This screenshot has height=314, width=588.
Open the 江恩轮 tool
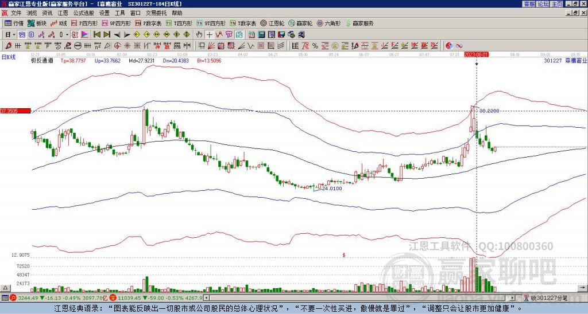pos(272,23)
